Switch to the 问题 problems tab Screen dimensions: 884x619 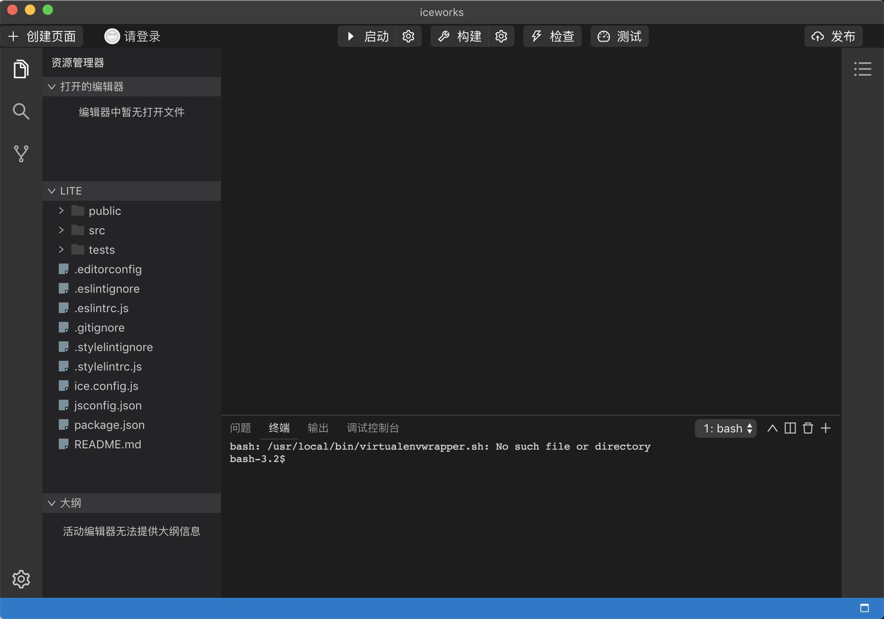coord(240,428)
